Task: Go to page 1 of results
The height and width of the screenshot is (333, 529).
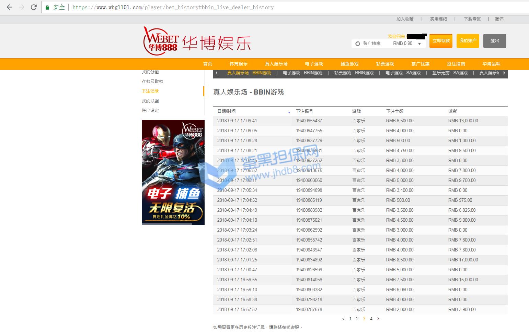Action: click(350, 319)
